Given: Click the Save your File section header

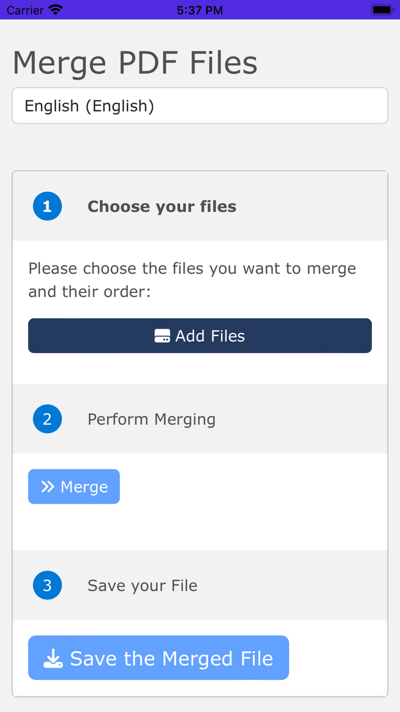Looking at the screenshot, I should click(142, 585).
